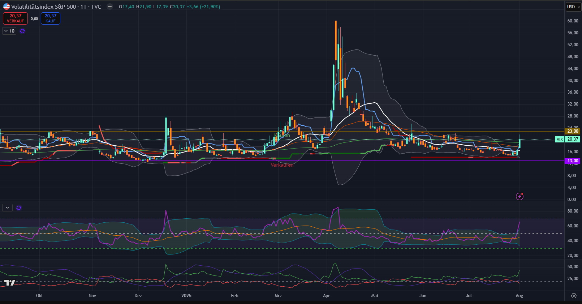Click the purple refresh icon beside indicator count 10
Viewport: 582px width, 304px height.
click(22, 31)
